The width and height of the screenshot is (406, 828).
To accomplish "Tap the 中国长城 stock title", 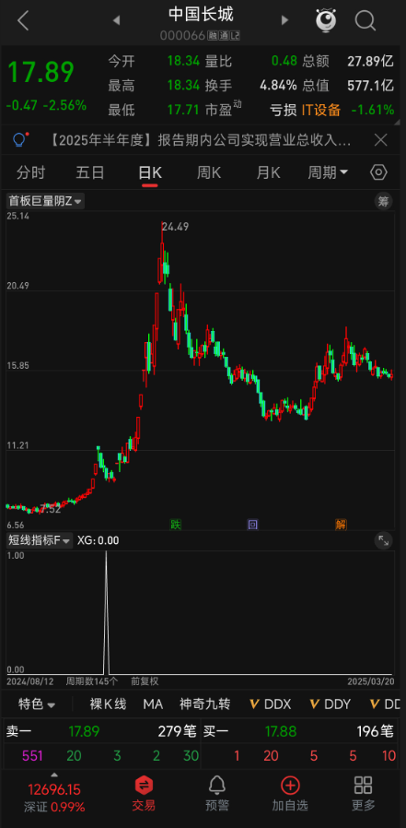I will click(201, 14).
